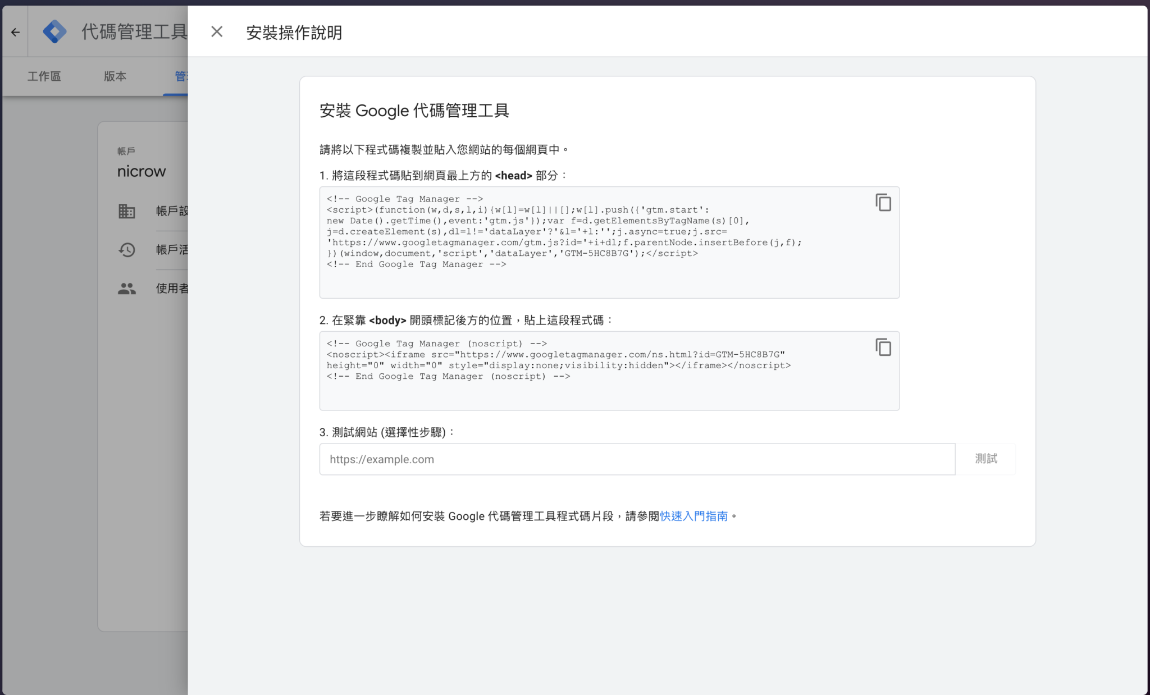Image resolution: width=1150 pixels, height=695 pixels.
Task: Select the 使用者 menu entry
Action: (171, 289)
